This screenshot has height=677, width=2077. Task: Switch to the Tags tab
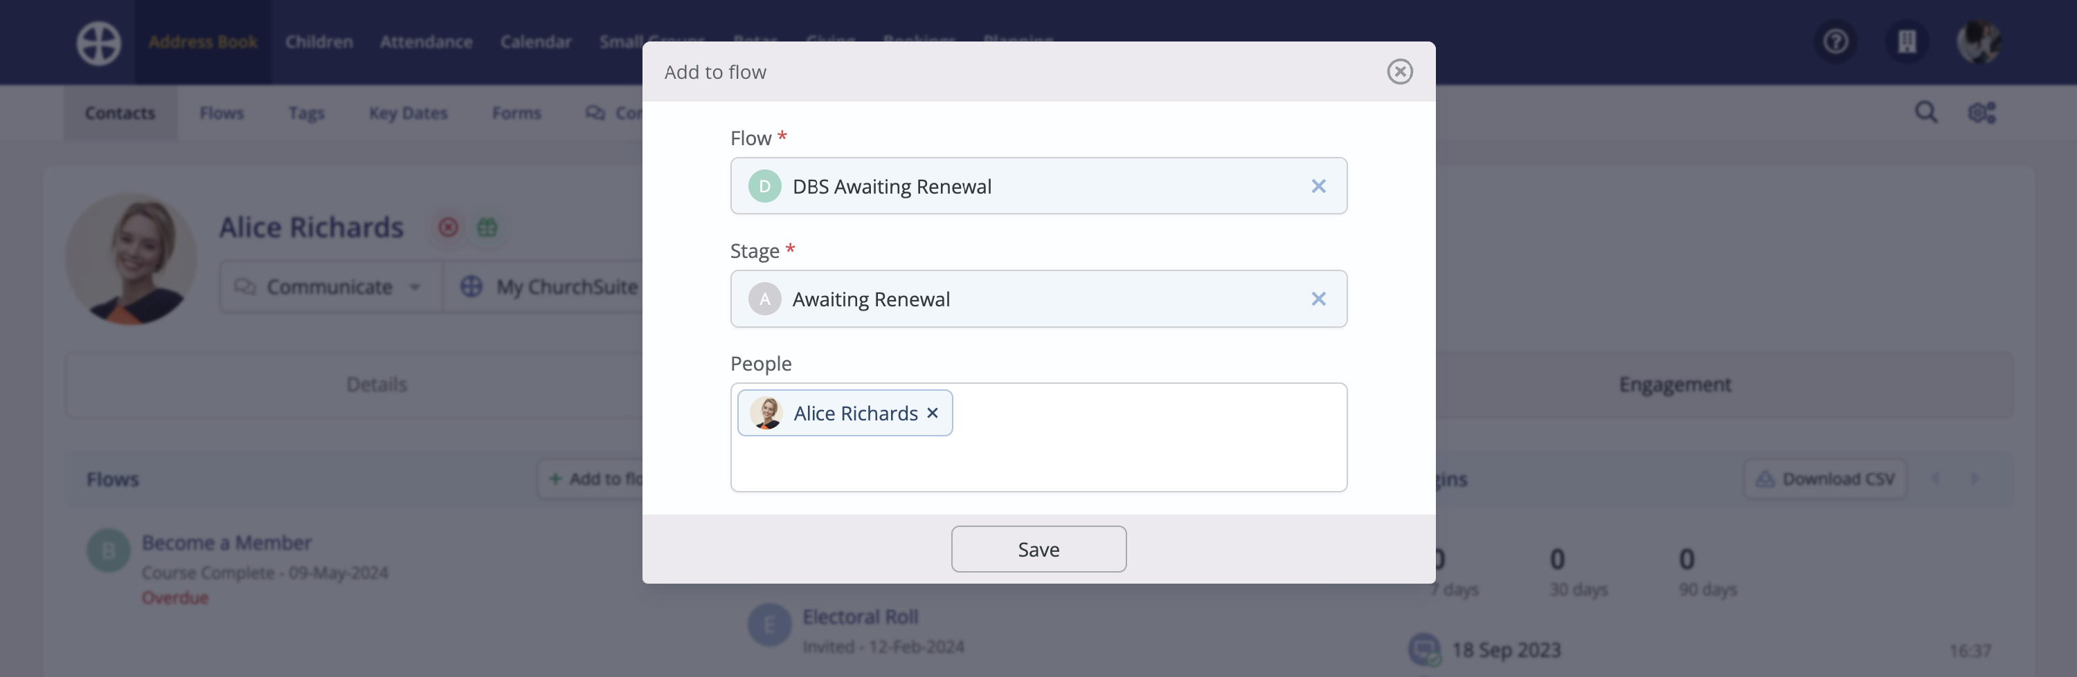point(307,113)
